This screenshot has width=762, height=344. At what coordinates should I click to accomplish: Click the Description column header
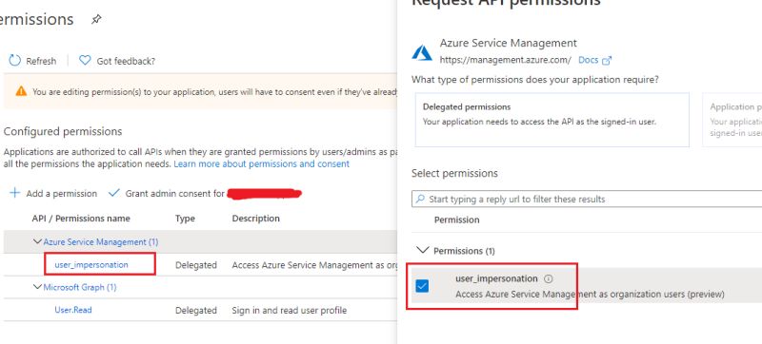(x=255, y=219)
